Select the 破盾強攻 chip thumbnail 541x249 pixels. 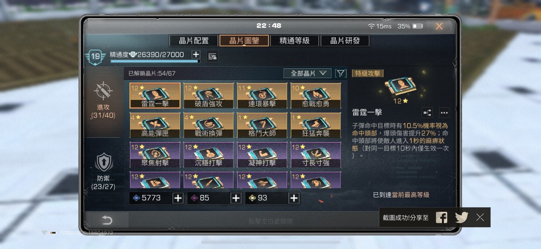point(208,95)
